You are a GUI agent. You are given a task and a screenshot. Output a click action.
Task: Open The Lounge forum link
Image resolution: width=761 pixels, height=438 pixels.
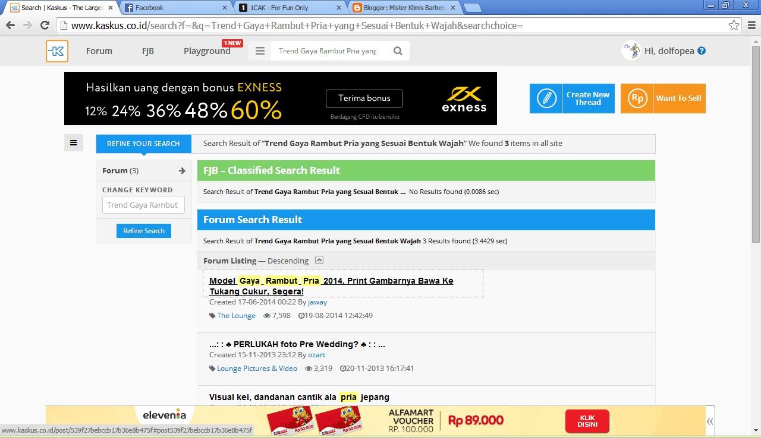click(x=236, y=316)
